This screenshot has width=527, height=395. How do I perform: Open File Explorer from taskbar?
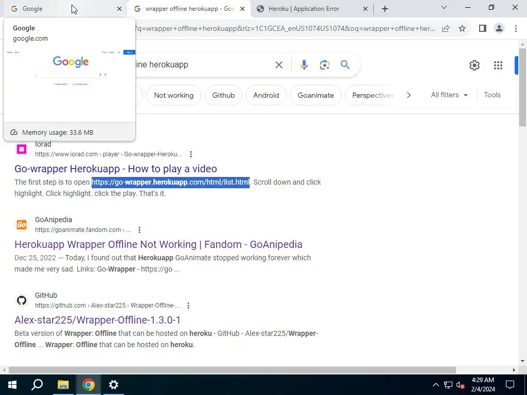63,385
